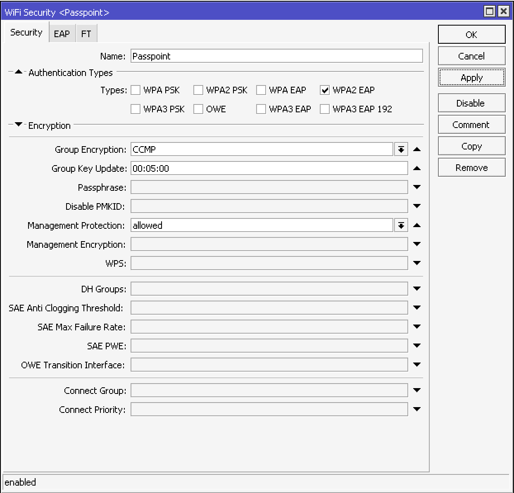Expand the DH Groups field arrow

[x=417, y=289]
